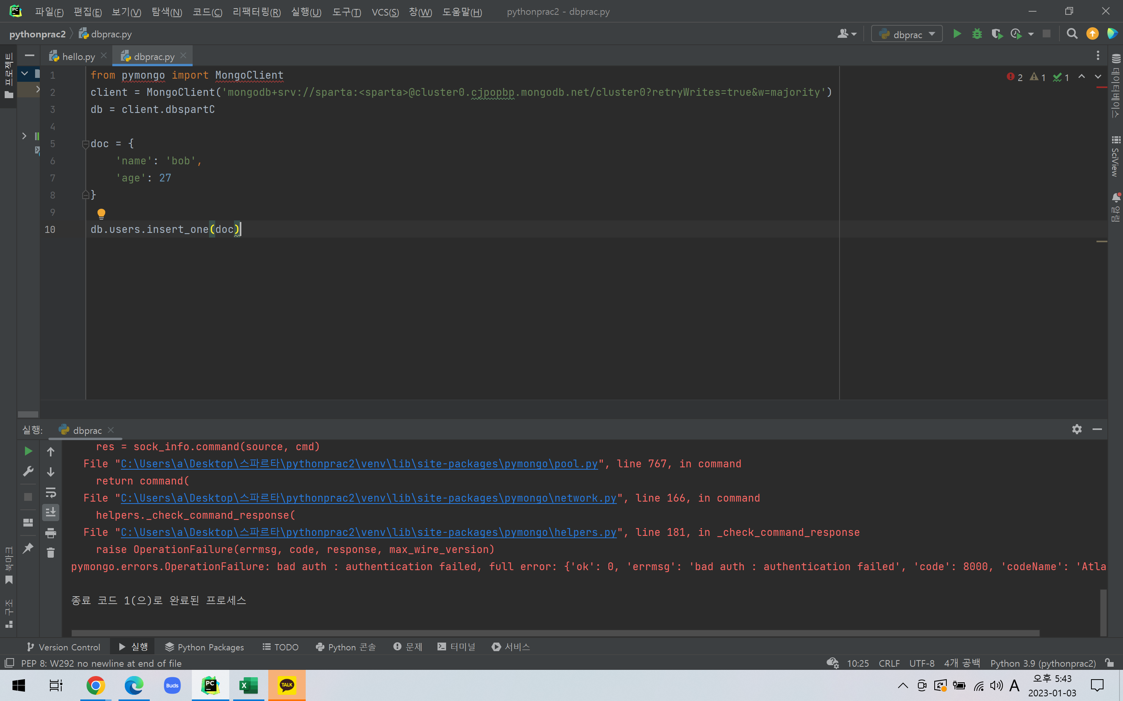Open the red error count indicator
1123x701 pixels.
pyautogui.click(x=1015, y=77)
